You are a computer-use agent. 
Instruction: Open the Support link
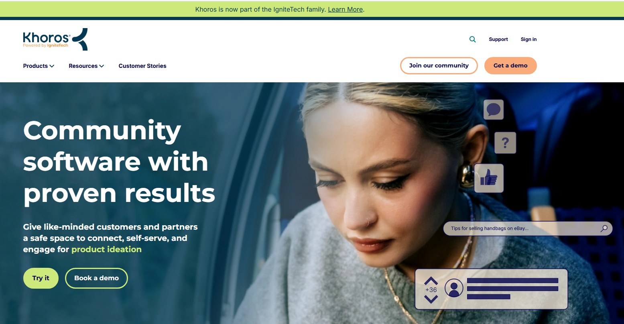498,39
